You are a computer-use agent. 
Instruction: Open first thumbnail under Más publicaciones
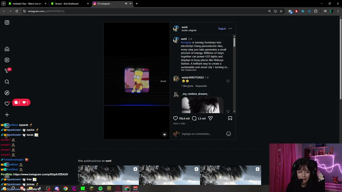108,175
